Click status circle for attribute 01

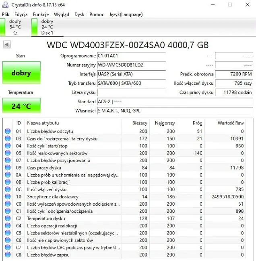point(8,131)
